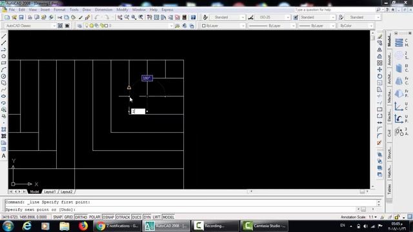This screenshot has height=232, width=413.
Task: Select the Erase tool in Modify toolbar
Action: tap(379, 36)
